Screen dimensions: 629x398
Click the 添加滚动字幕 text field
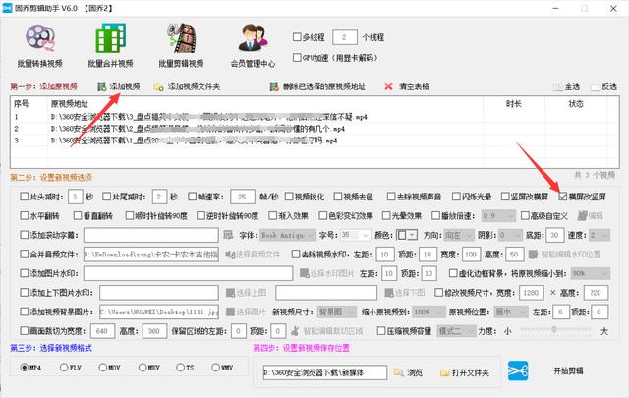150,235
